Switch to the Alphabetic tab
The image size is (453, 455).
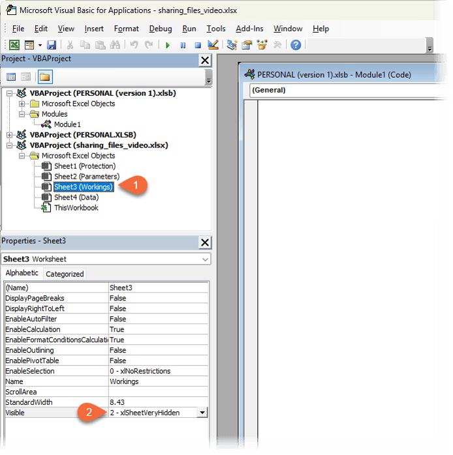22,273
